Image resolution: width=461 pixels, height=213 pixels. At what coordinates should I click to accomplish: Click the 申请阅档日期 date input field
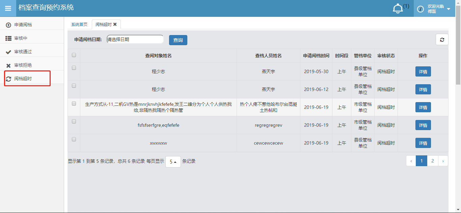[135, 39]
